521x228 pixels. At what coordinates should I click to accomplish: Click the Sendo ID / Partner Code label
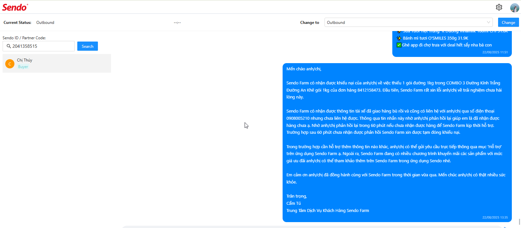24,38
